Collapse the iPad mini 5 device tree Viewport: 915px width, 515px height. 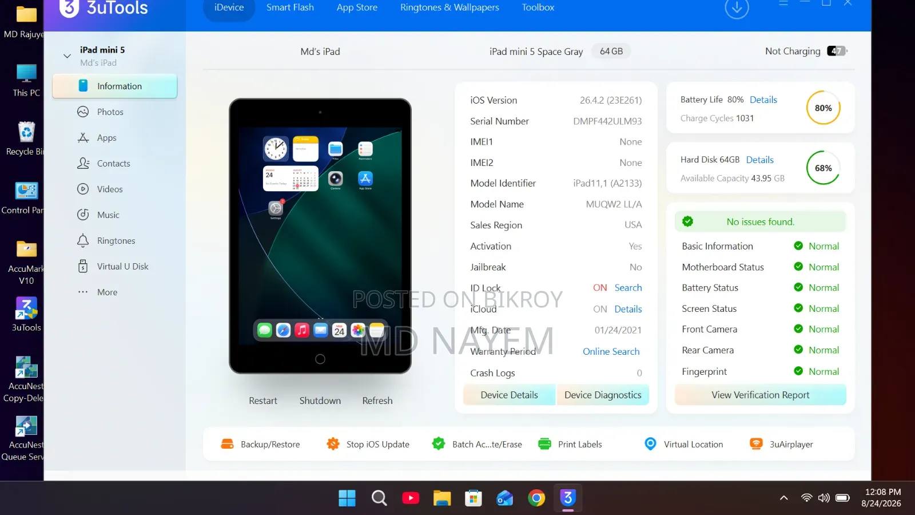67,56
